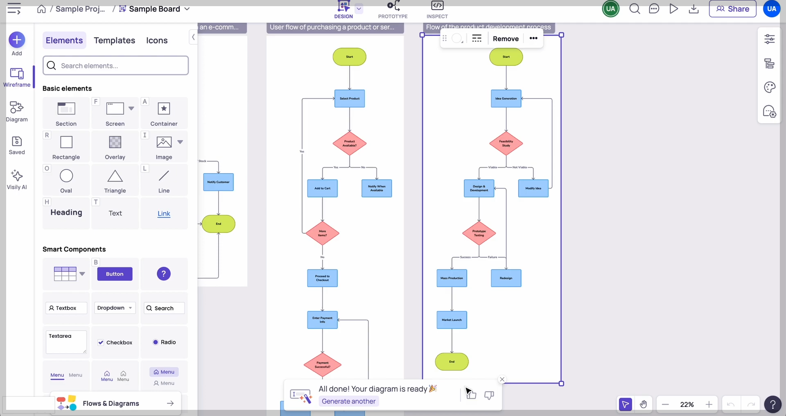This screenshot has width=786, height=416.
Task: Select the Triangle basic element
Action: tap(115, 180)
